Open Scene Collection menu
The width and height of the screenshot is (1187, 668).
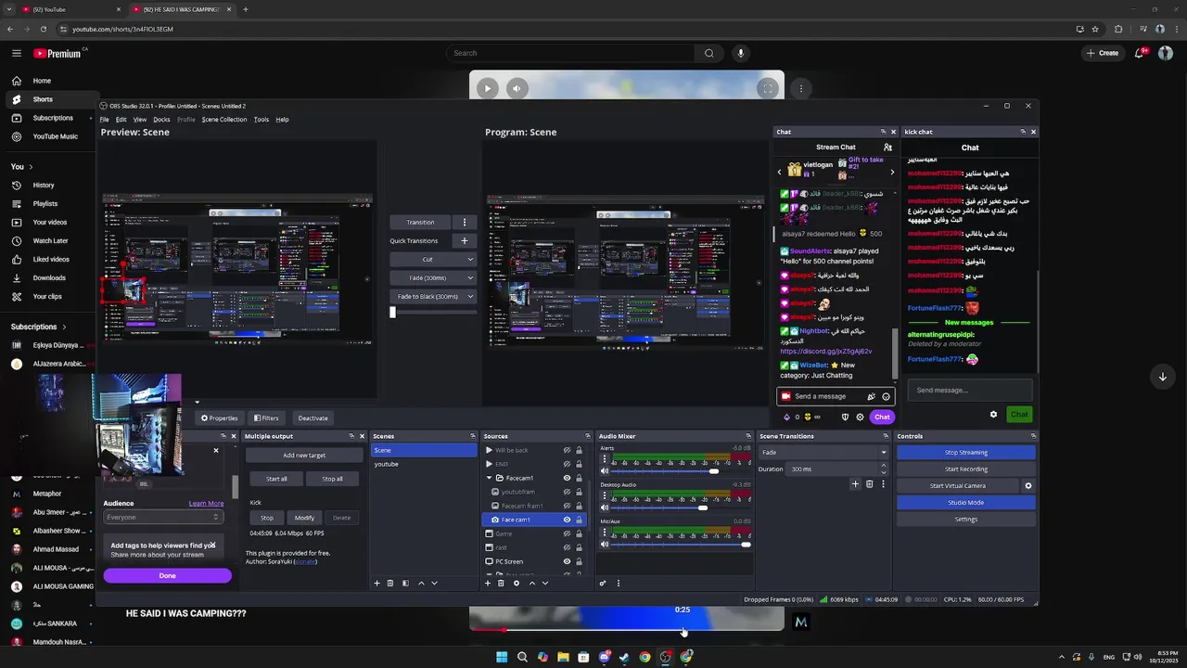coord(224,119)
